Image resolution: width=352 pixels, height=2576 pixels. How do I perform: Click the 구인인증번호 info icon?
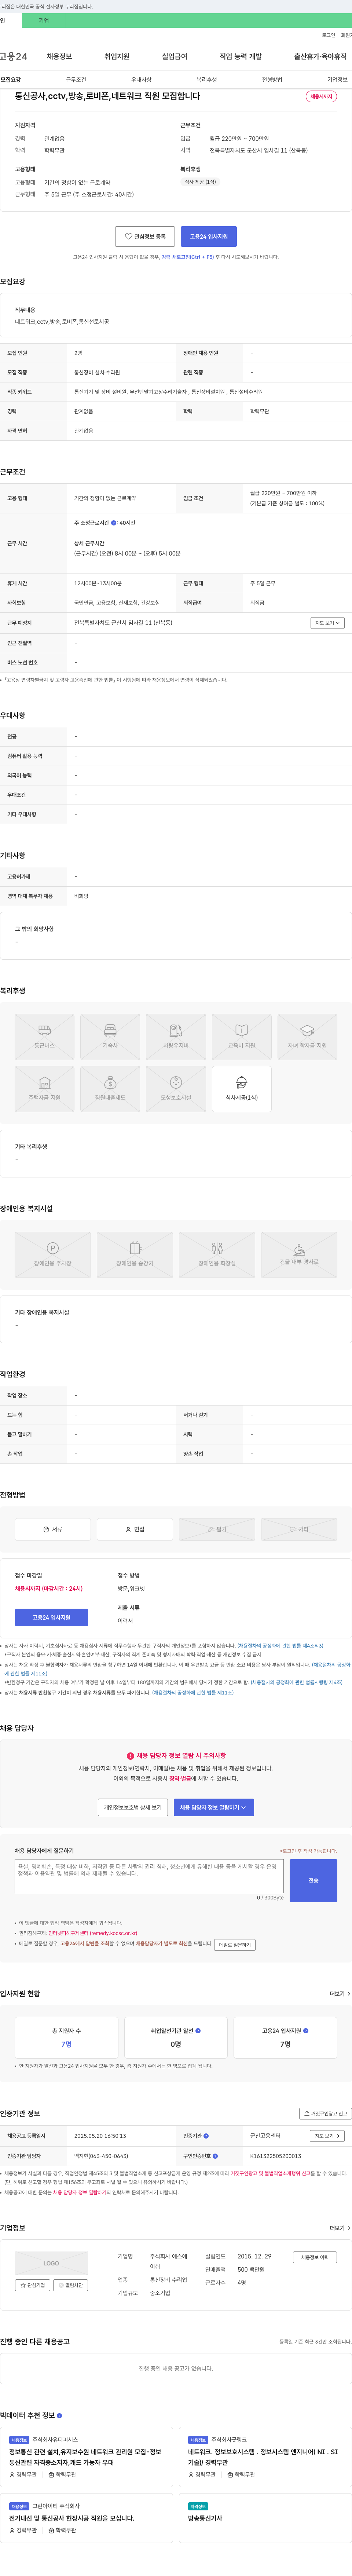(x=214, y=2156)
